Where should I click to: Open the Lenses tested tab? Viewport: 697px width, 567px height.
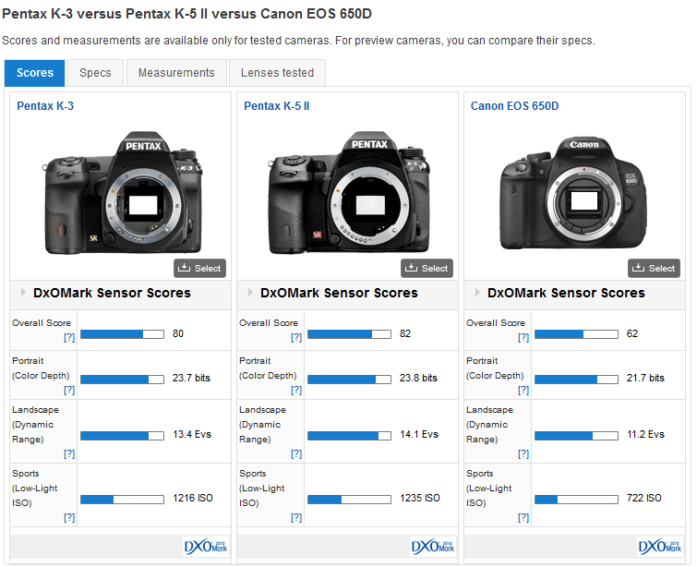(x=277, y=73)
